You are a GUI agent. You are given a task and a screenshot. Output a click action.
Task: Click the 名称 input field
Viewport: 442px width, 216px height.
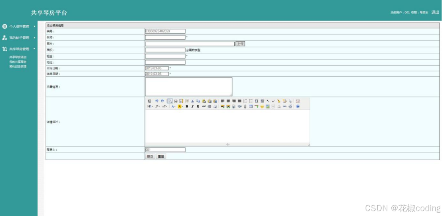[x=165, y=37]
